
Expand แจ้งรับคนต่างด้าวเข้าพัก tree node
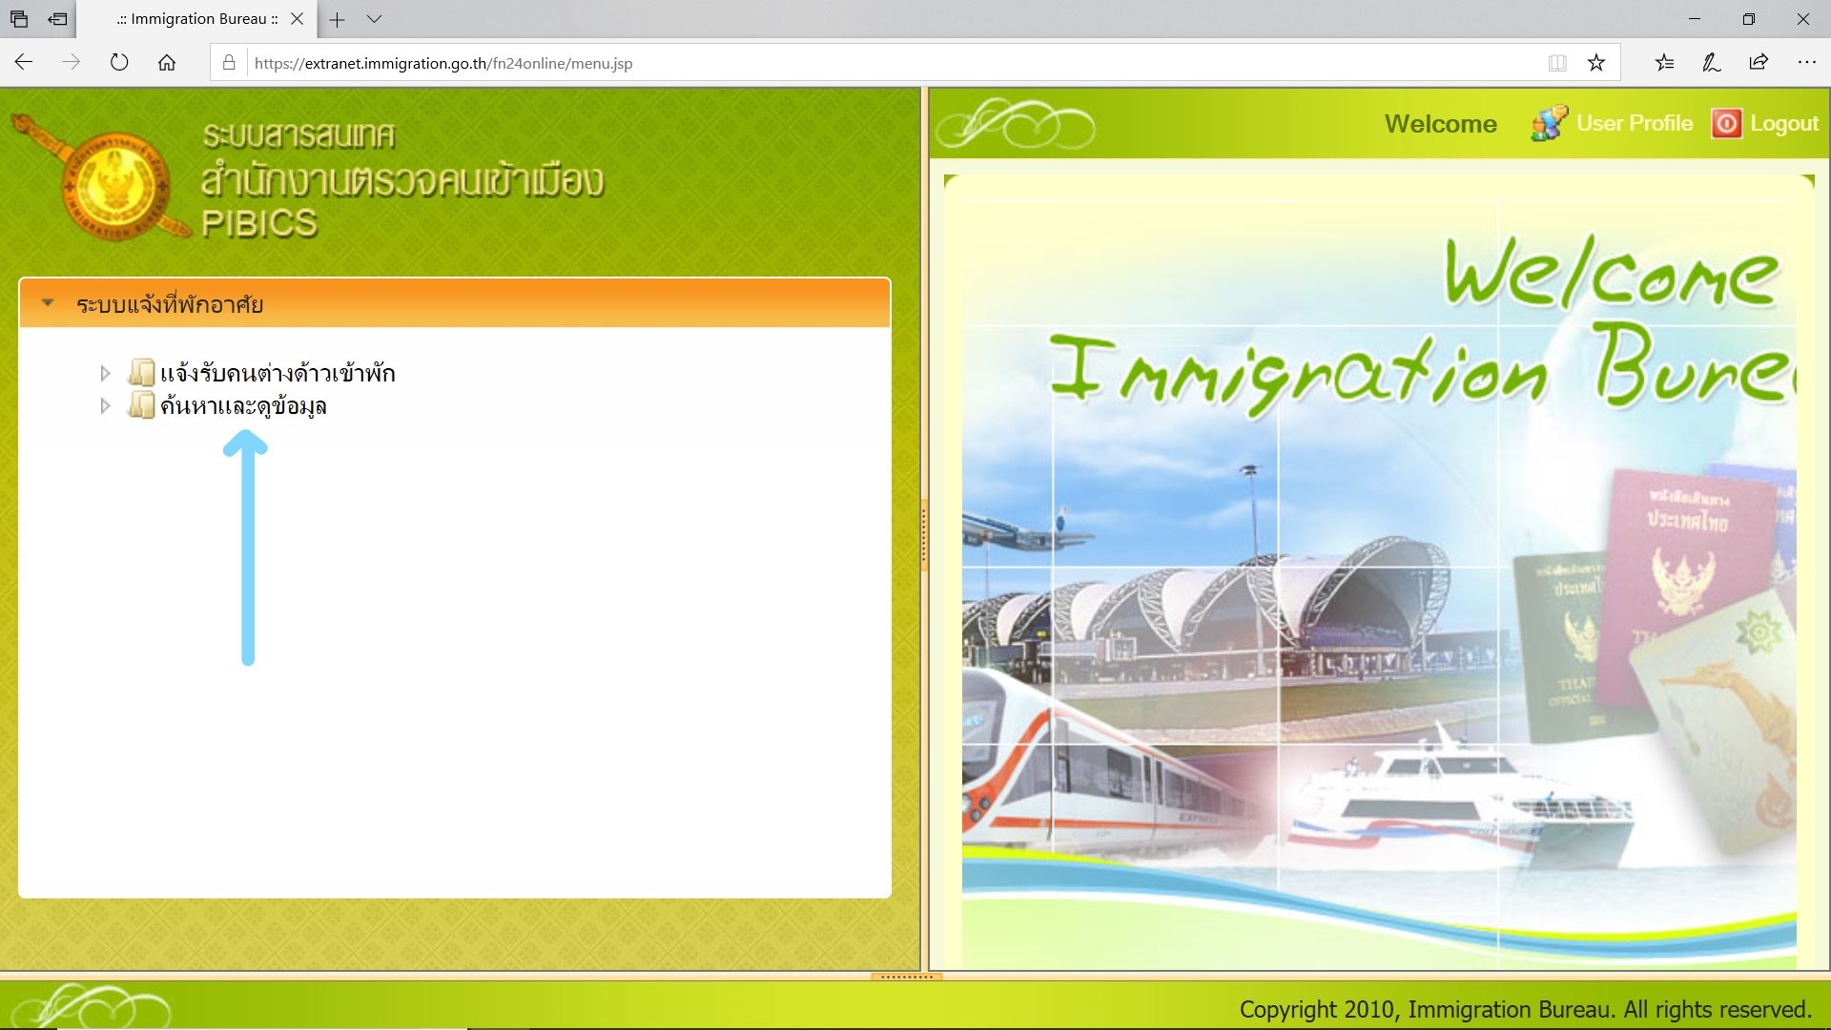click(x=105, y=373)
